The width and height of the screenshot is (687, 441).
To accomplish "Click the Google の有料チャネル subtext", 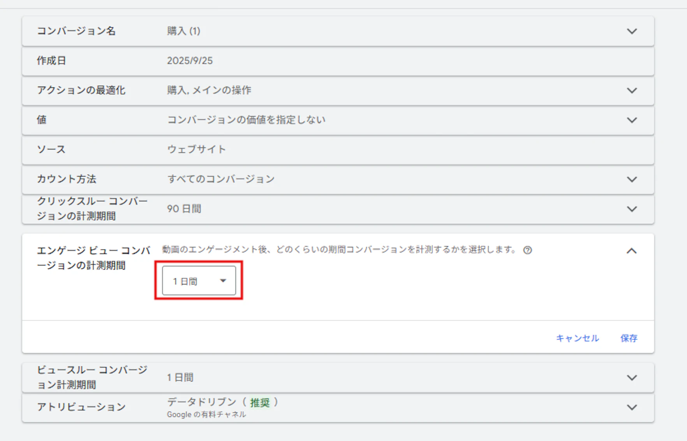I will pyautogui.click(x=206, y=415).
